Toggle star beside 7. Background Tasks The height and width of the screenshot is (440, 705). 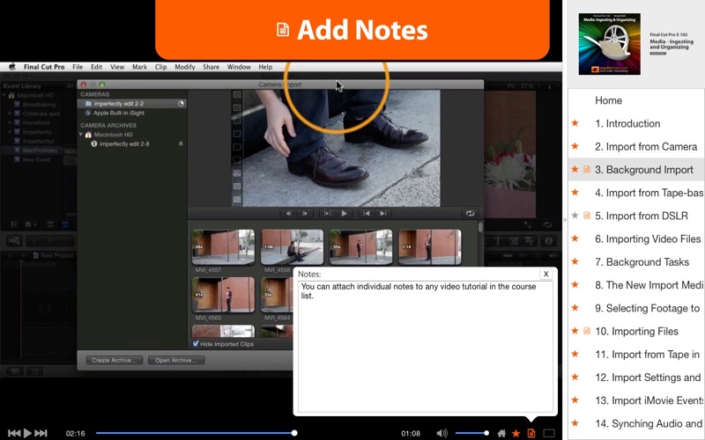pos(575,261)
